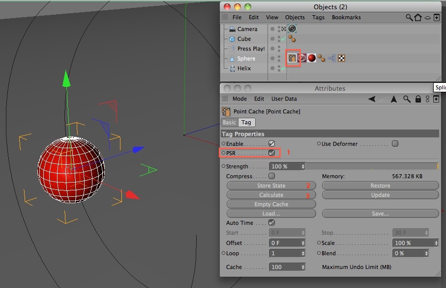Click the two-circle icon in Attributes toolbar
This screenshot has width=446, height=288.
(427, 99)
